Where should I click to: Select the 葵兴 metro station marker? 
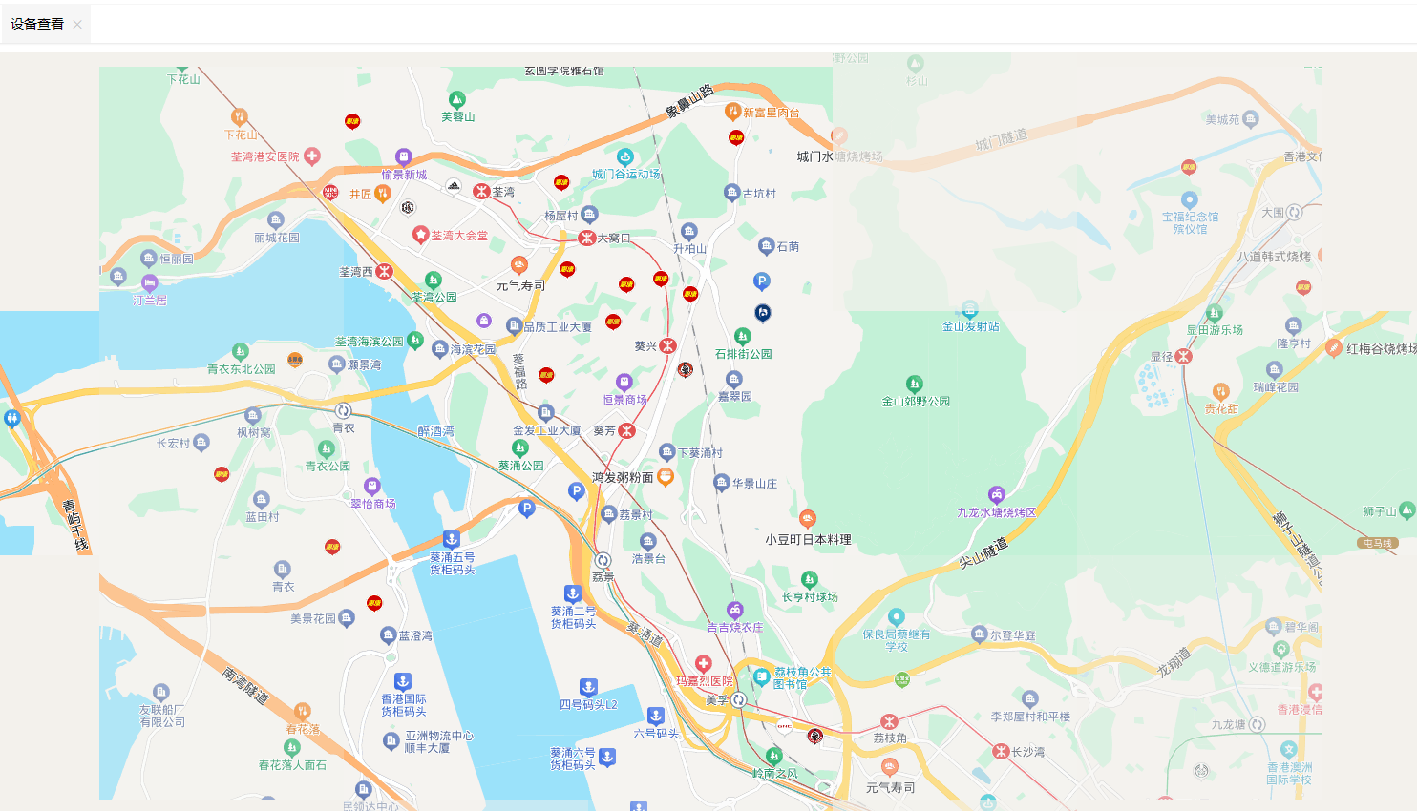(668, 345)
